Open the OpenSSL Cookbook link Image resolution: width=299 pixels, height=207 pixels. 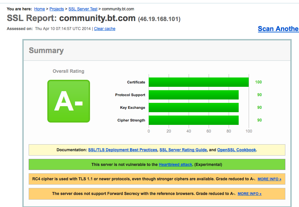pyautogui.click(x=236, y=150)
